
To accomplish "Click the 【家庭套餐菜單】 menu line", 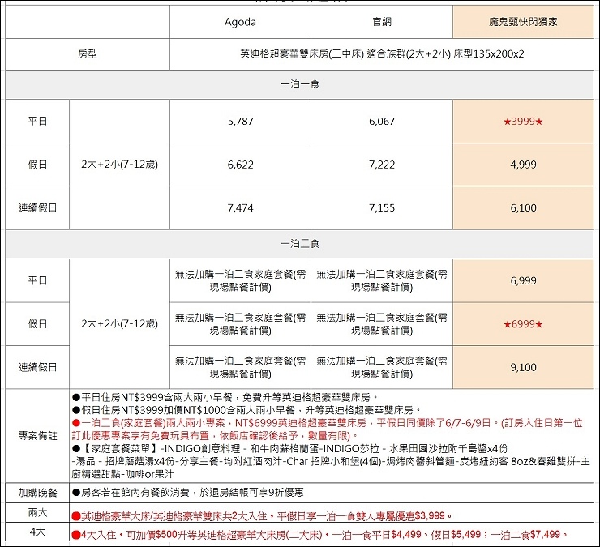I will 289,448.
